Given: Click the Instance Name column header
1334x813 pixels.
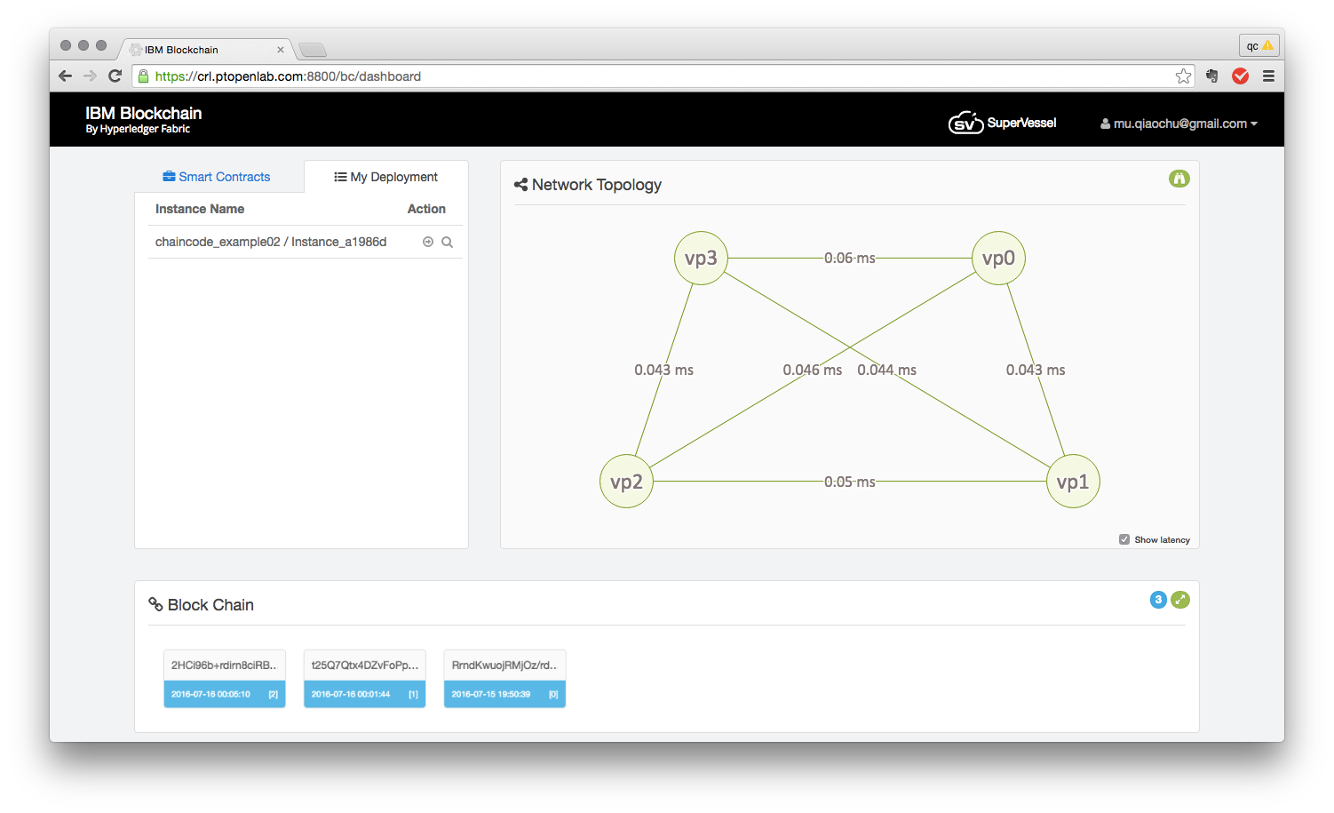Looking at the screenshot, I should [x=200, y=209].
